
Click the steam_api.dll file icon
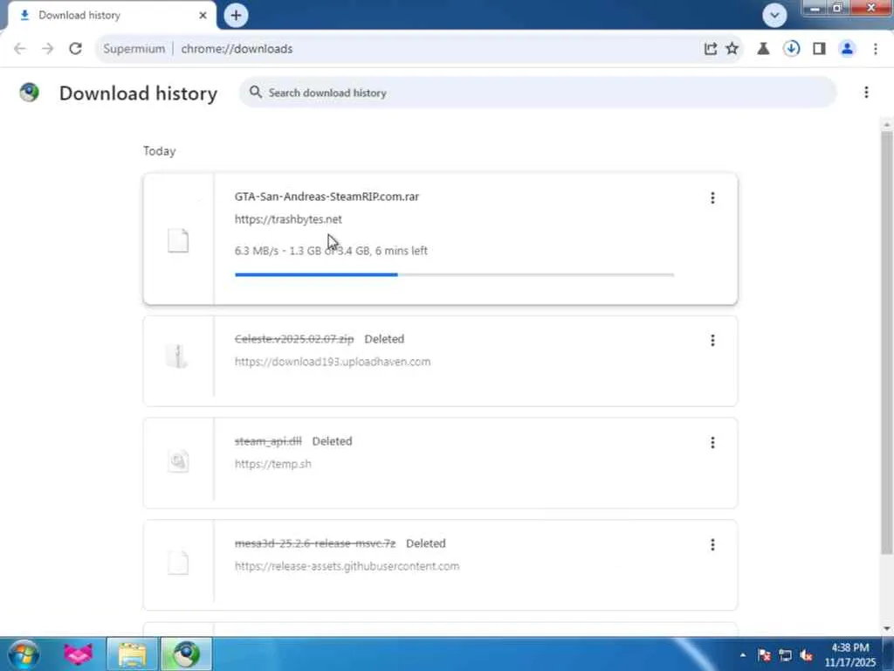[x=178, y=460]
